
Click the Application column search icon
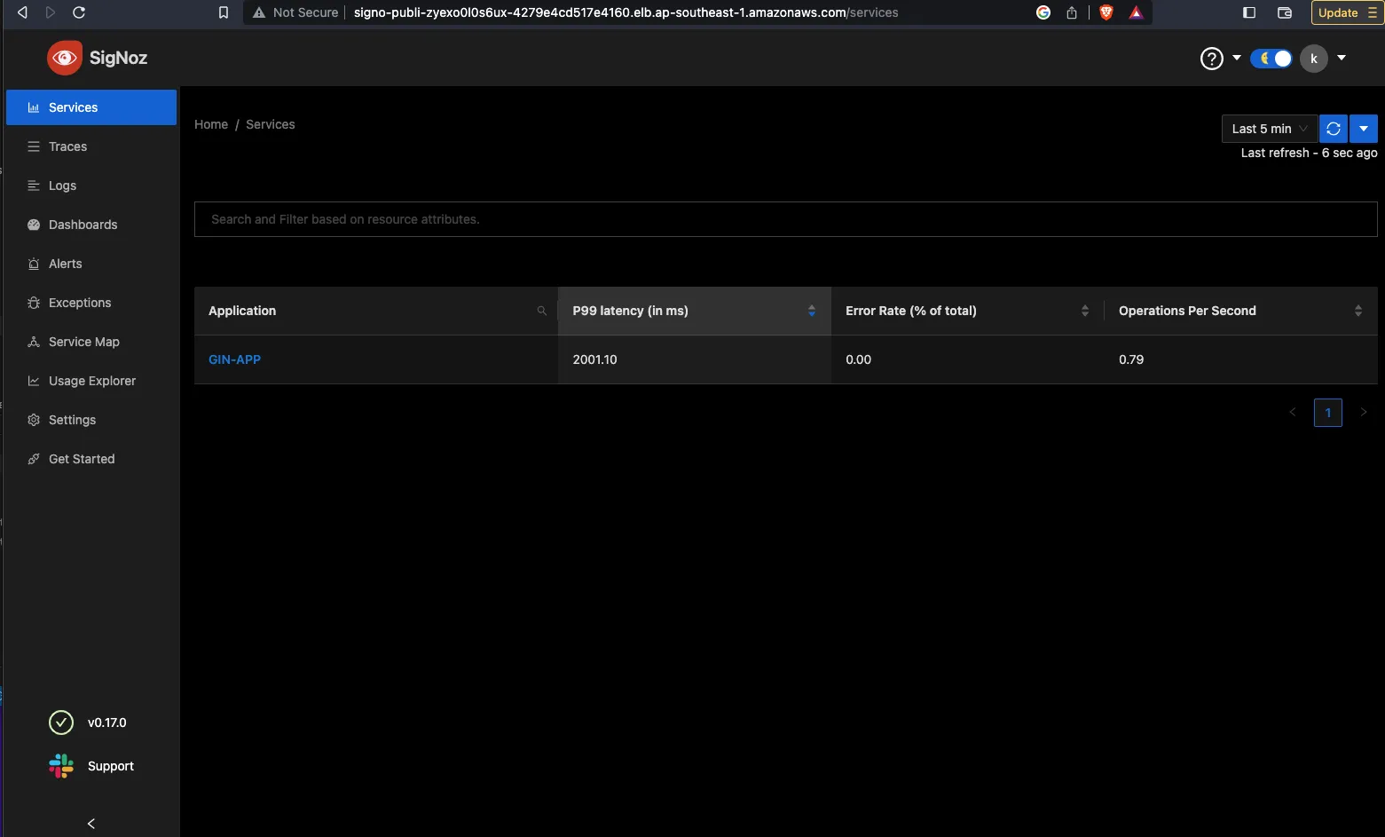(541, 311)
